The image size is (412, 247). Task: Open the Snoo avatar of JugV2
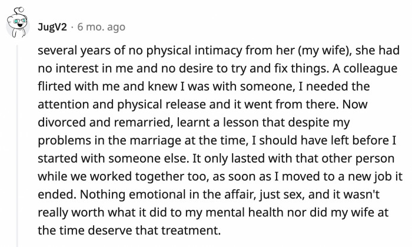point(18,22)
